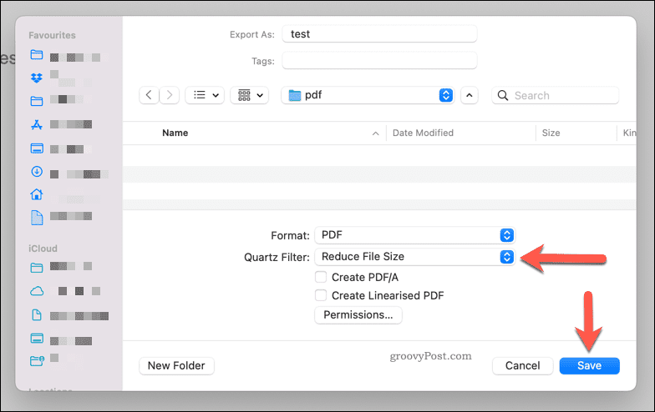Open the pdf folder location dropdown
Image resolution: width=655 pixels, height=412 pixels.
click(368, 95)
